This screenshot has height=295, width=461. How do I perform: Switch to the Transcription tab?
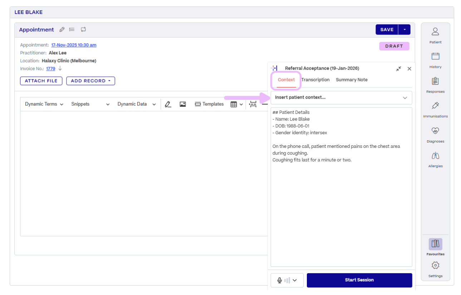pos(315,80)
